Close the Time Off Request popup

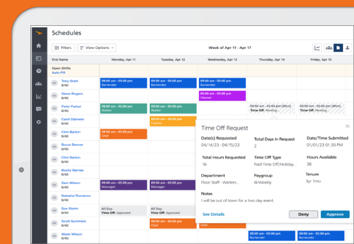click(x=347, y=126)
